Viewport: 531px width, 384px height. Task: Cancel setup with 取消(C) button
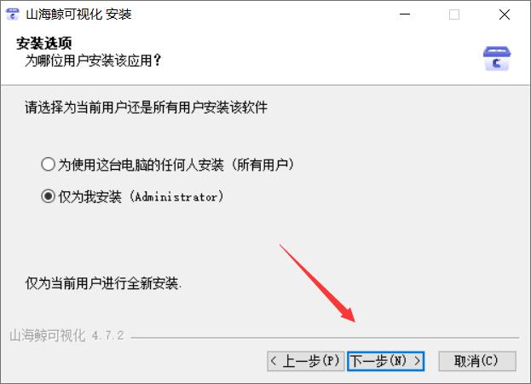coord(477,361)
